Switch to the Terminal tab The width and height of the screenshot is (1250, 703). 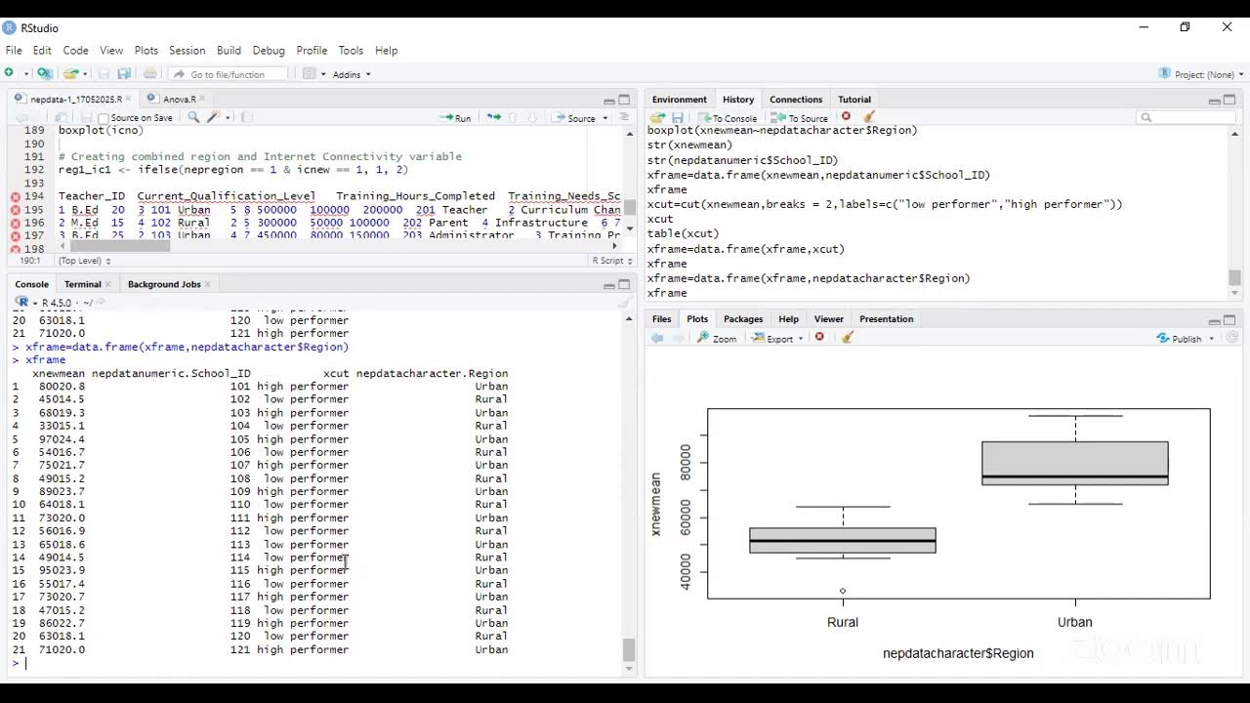pos(82,284)
